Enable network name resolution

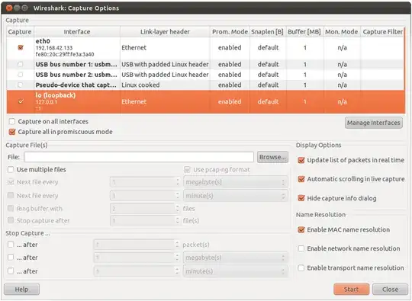point(301,248)
